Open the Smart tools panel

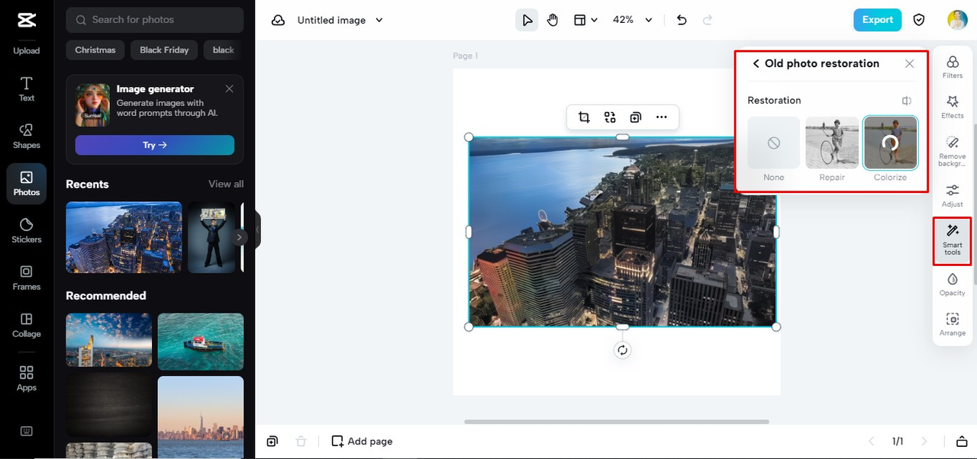(953, 240)
